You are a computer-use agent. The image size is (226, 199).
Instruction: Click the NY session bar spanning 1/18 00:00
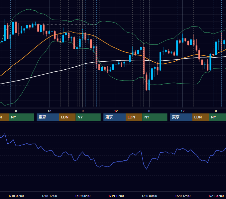(21, 117)
